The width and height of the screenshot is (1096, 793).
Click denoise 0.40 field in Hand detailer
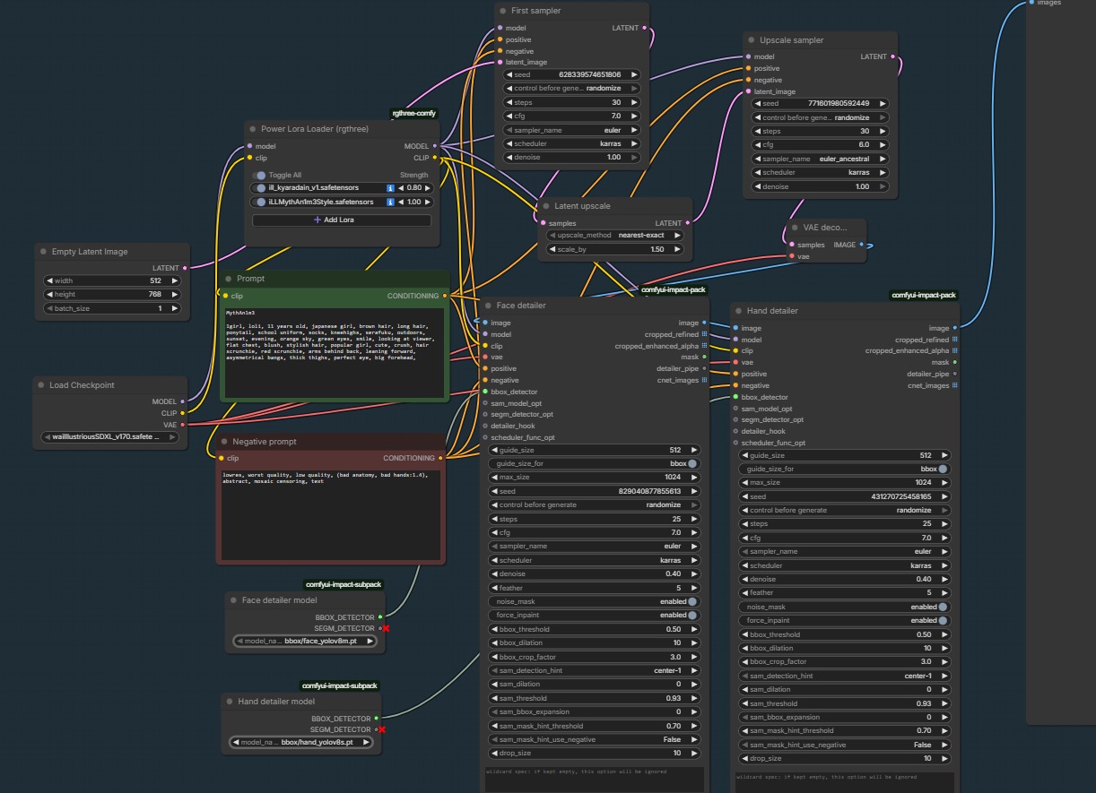pos(846,579)
